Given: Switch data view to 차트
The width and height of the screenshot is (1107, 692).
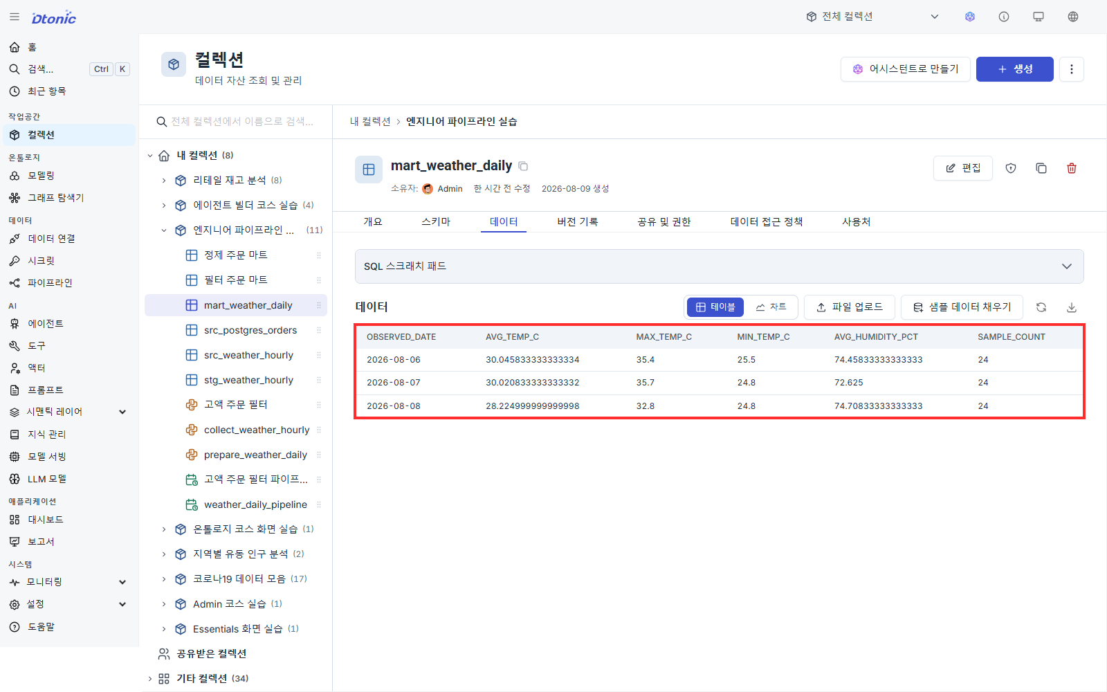Looking at the screenshot, I should click(771, 307).
